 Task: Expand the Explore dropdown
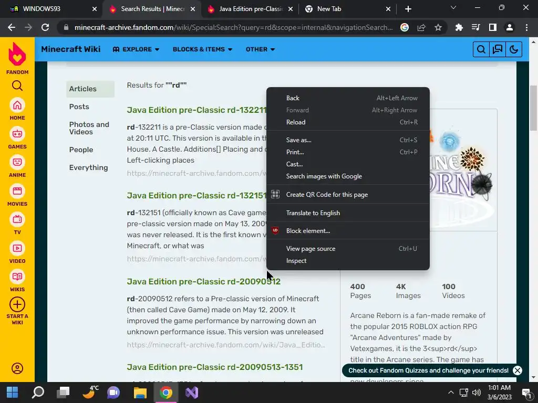[x=136, y=49]
